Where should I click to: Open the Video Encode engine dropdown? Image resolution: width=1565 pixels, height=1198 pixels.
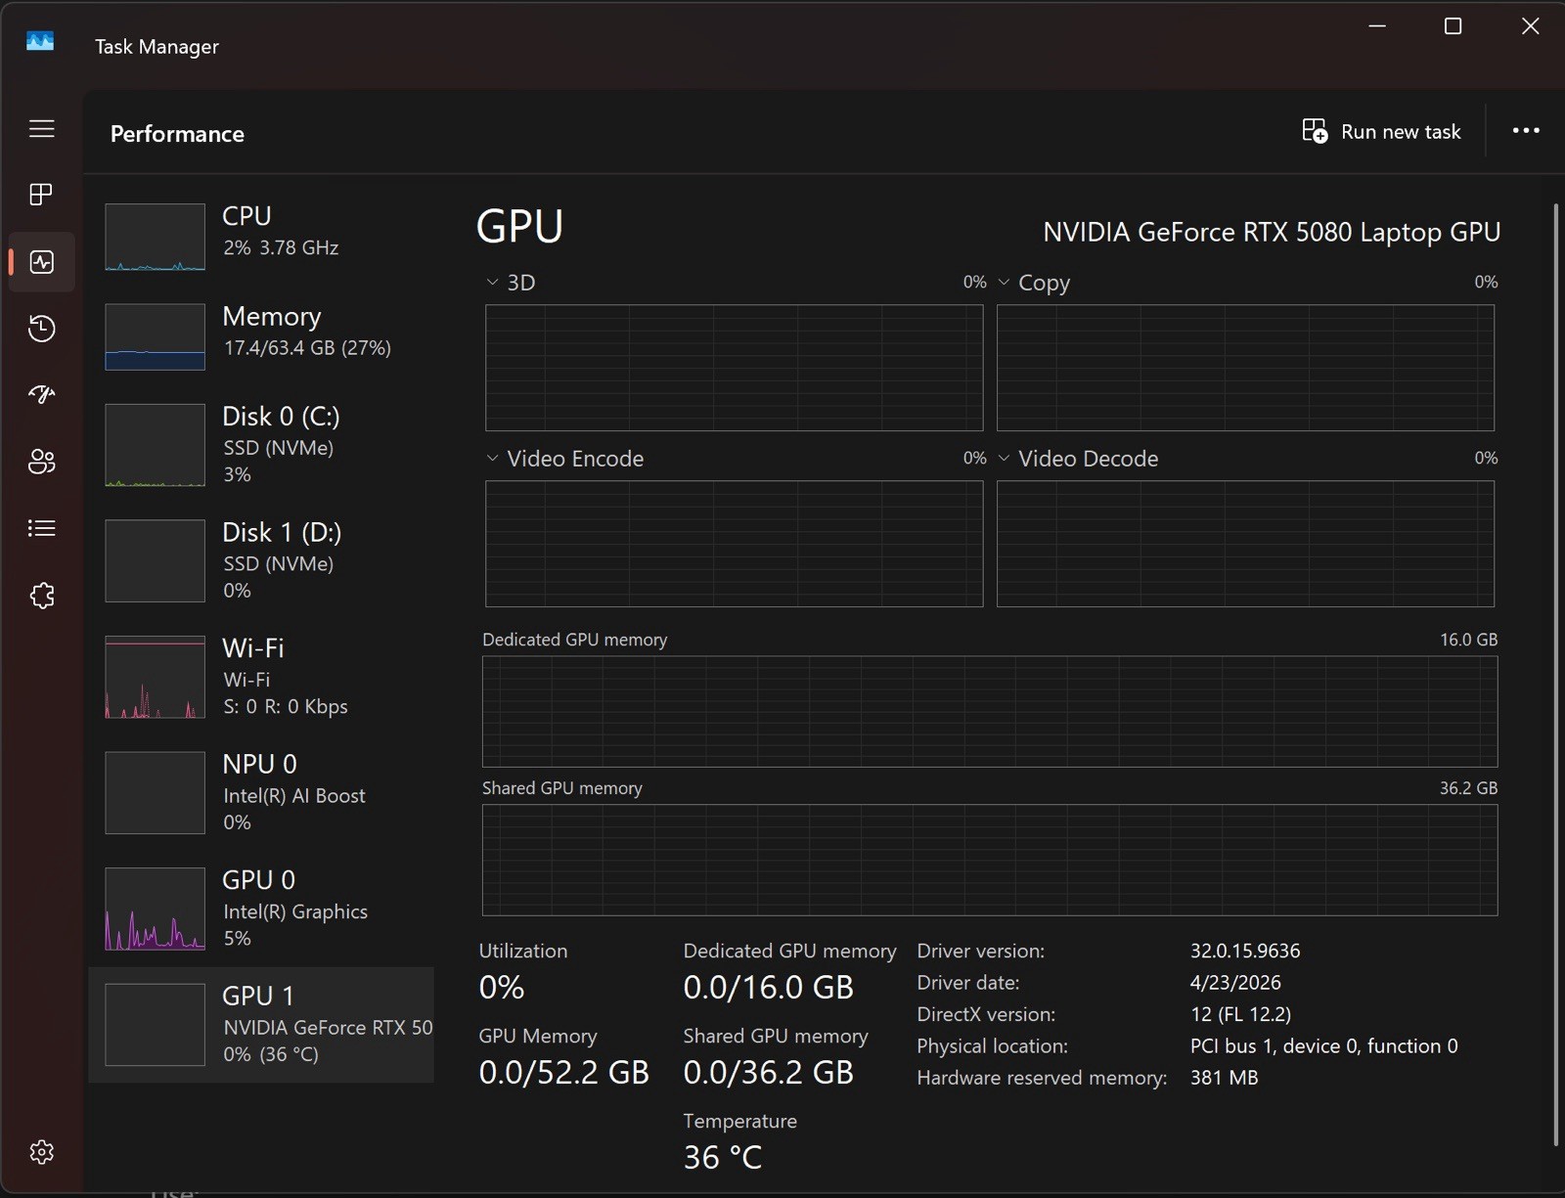pos(492,459)
